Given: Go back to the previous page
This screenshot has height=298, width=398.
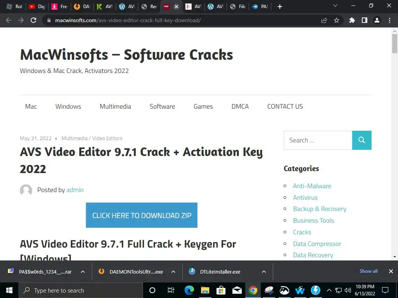Looking at the screenshot, I should (x=9, y=20).
